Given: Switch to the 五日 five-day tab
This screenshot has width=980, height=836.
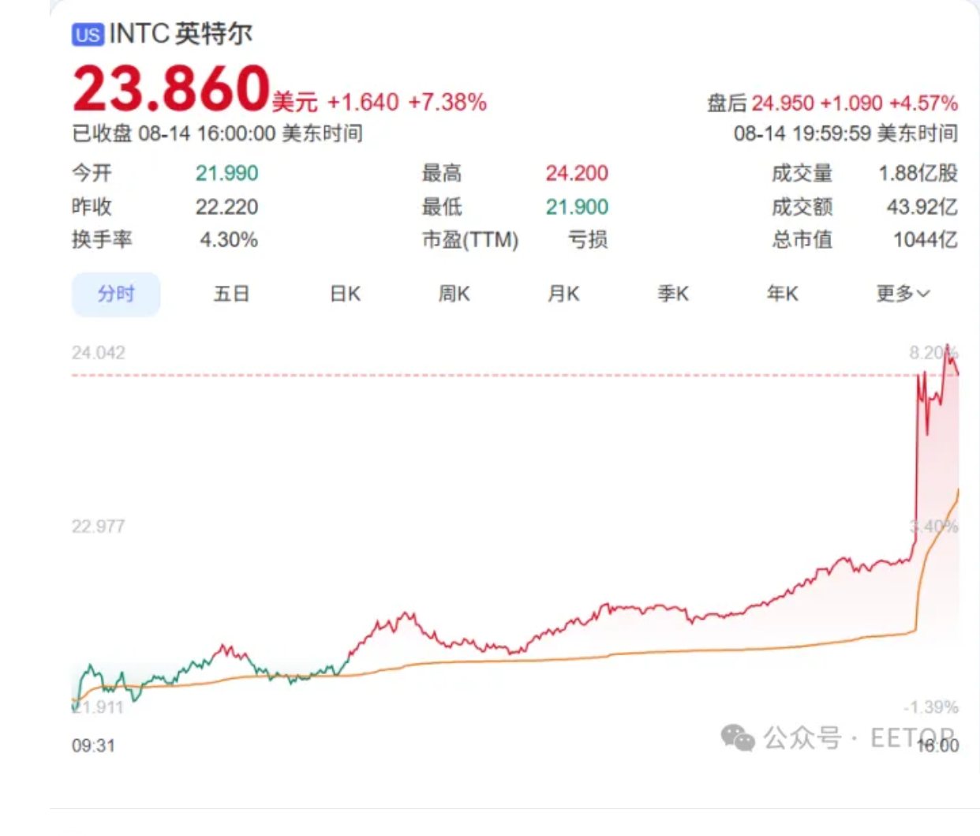Looking at the screenshot, I should pos(231,294).
